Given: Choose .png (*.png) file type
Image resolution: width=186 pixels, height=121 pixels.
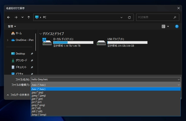Looking at the screenshot, I should coord(106,105).
